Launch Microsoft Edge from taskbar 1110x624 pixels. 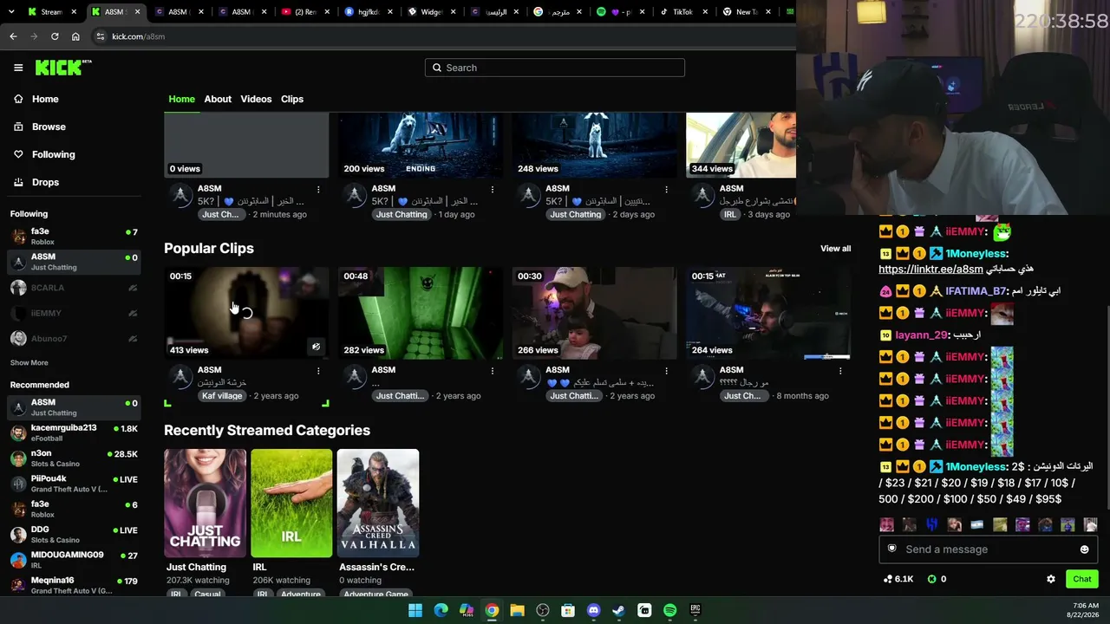pyautogui.click(x=441, y=610)
